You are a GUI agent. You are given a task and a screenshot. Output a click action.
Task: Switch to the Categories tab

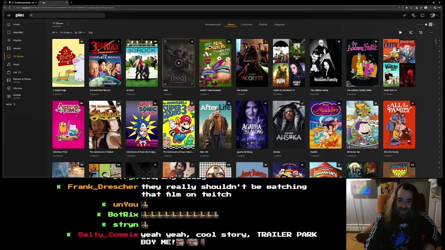point(279,25)
